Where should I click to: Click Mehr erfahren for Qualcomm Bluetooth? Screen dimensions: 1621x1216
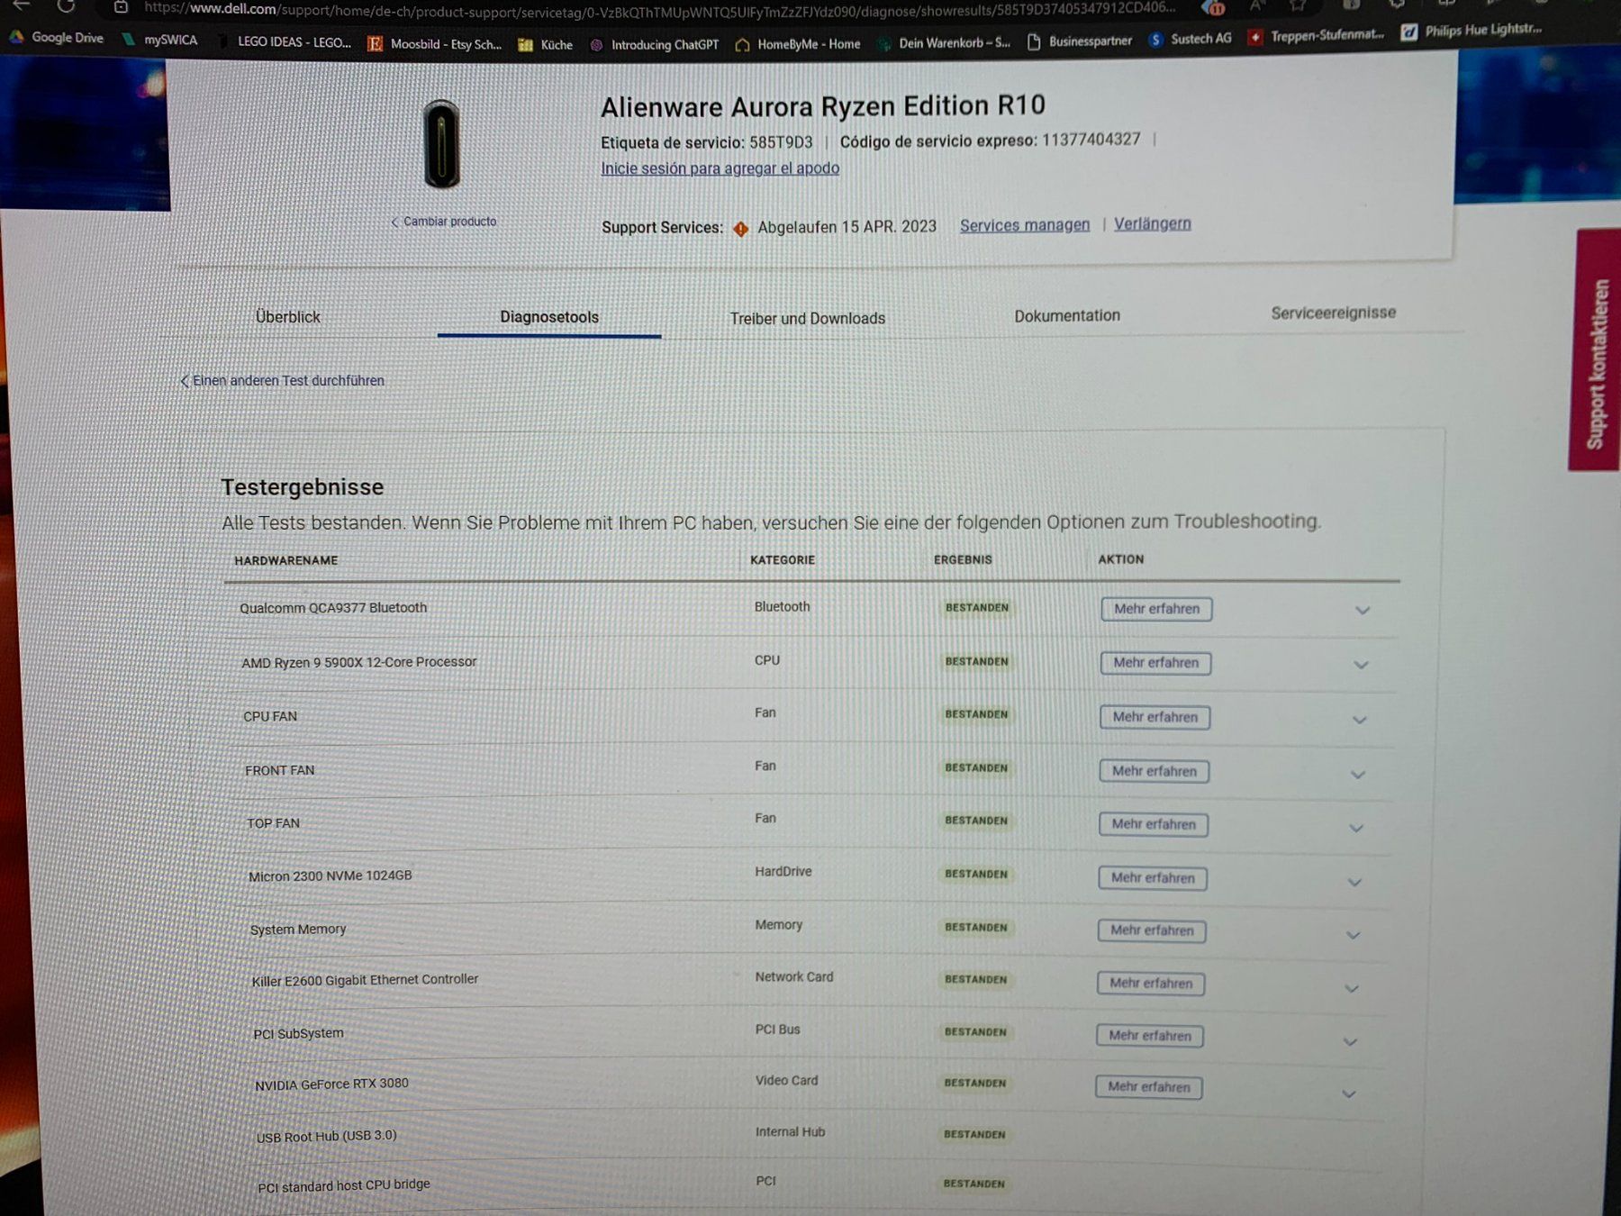1156,609
